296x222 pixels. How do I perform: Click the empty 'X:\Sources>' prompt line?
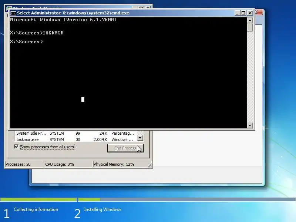coord(26,42)
